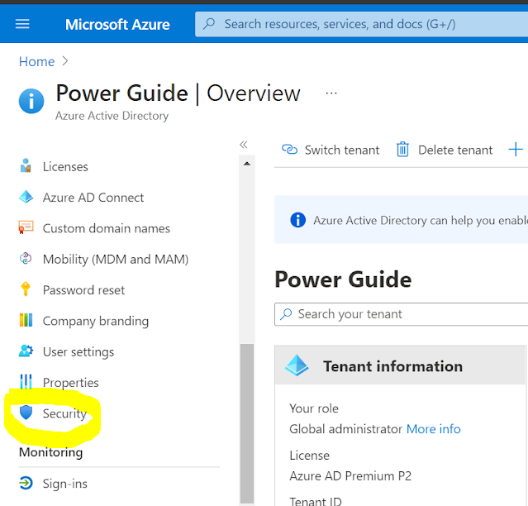Click the Company branding bars icon
The width and height of the screenshot is (528, 506).
26,320
